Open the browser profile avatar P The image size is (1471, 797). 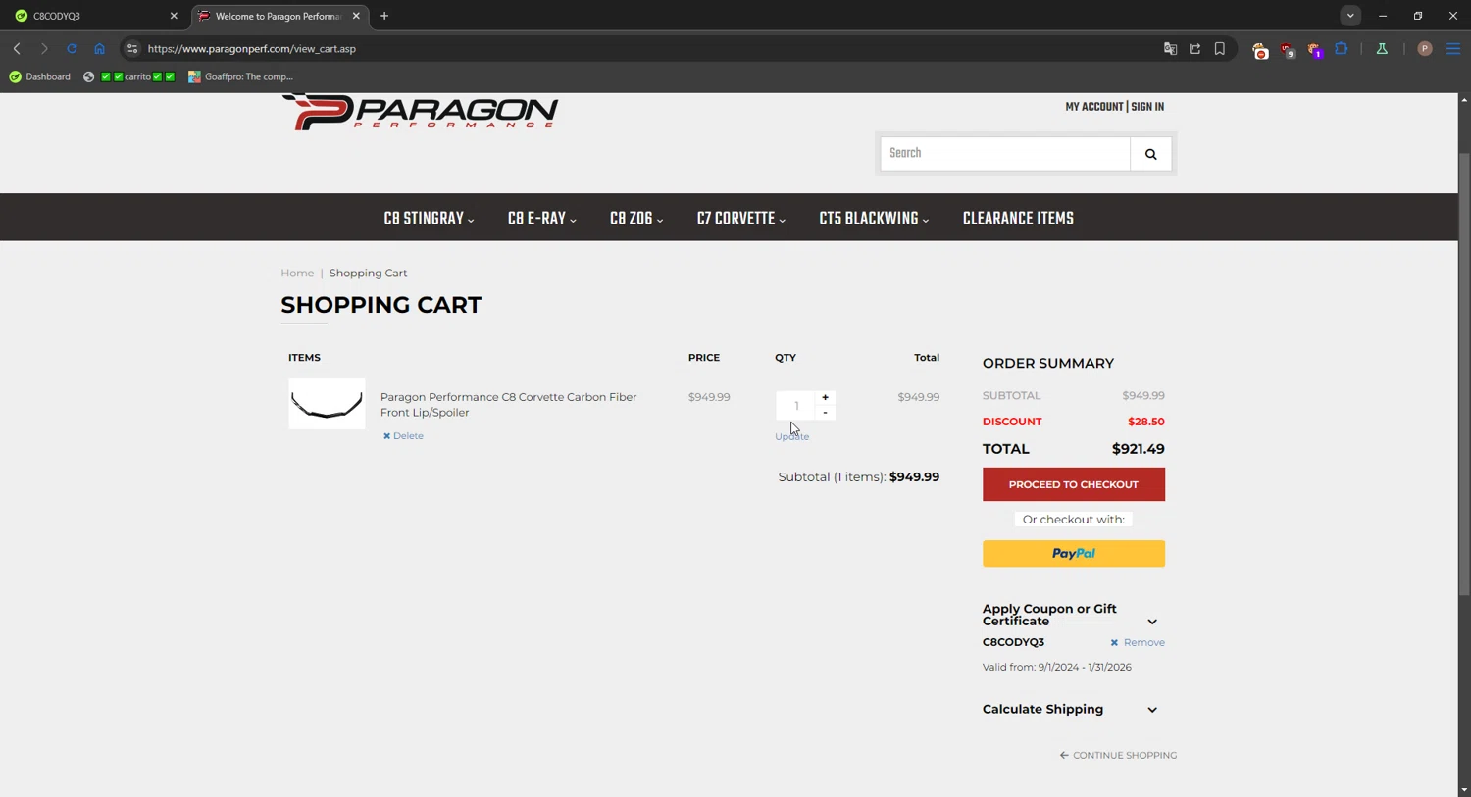[x=1425, y=48]
